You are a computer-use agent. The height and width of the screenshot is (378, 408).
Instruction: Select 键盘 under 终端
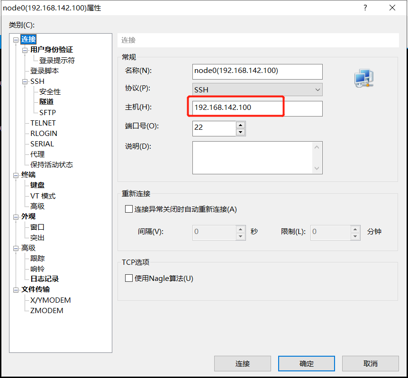[37, 185]
